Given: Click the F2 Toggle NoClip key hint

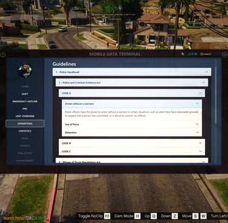Looking at the screenshot, I should [x=107, y=216].
